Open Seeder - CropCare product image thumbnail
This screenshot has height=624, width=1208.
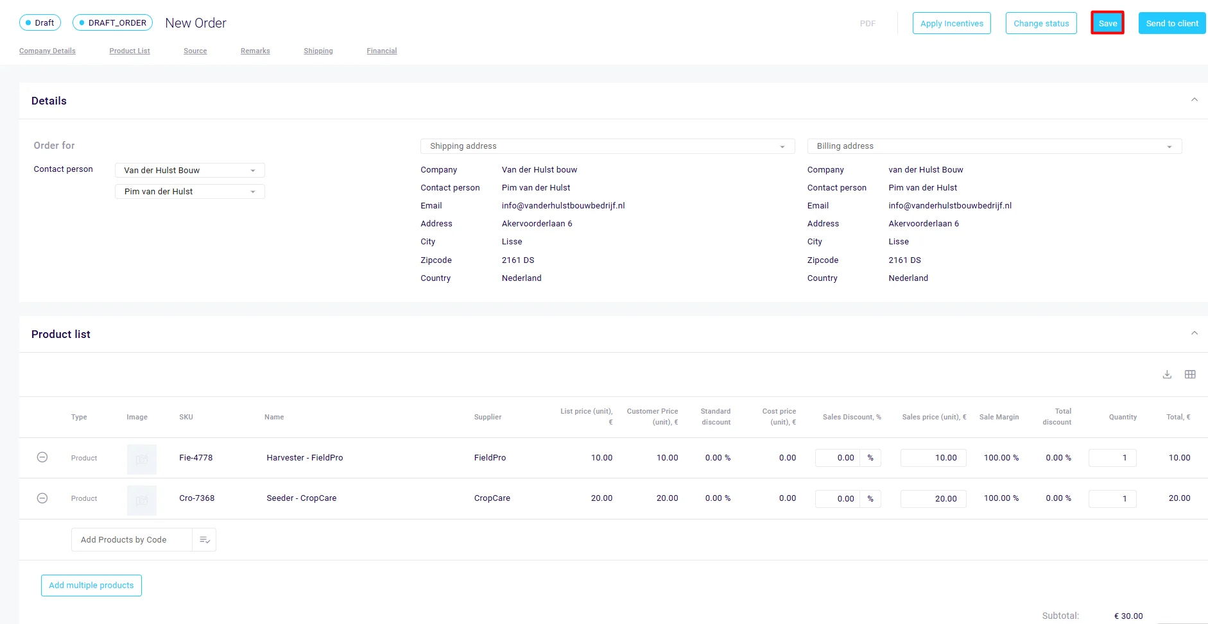tap(142, 500)
